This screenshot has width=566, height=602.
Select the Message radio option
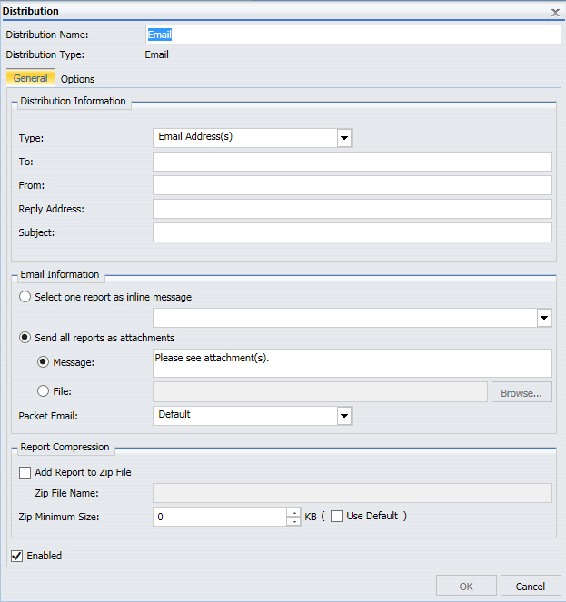point(43,362)
